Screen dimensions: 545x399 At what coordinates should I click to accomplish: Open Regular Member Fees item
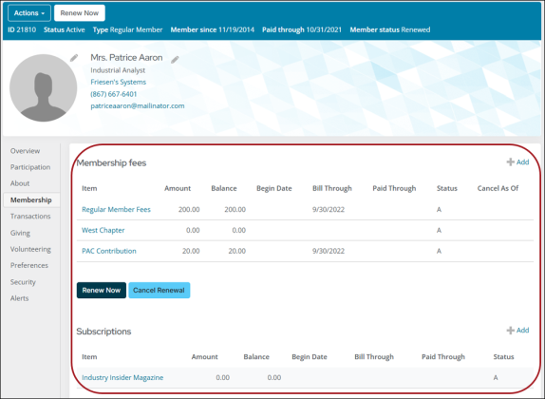[116, 209]
